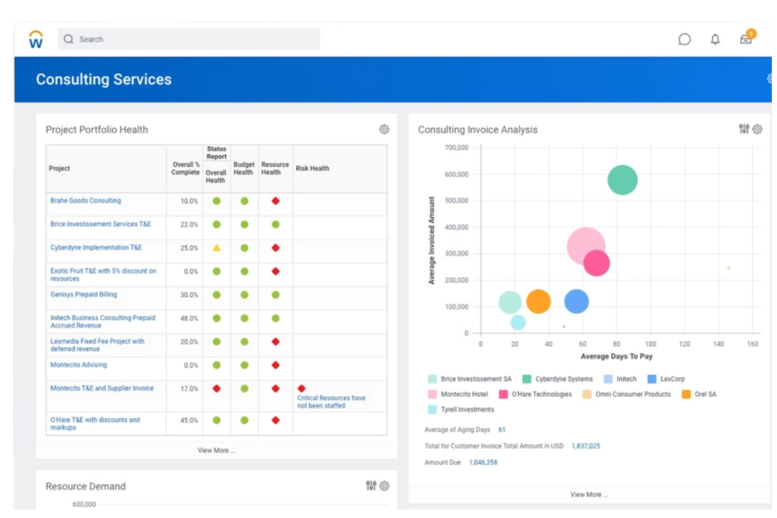The height and width of the screenshot is (518, 777).
Task: Click Brahe Goods green overall health indicator
Action: click(x=216, y=201)
